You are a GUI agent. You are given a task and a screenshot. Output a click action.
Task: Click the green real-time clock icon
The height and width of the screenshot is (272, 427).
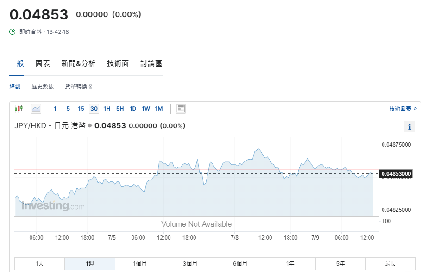point(13,32)
